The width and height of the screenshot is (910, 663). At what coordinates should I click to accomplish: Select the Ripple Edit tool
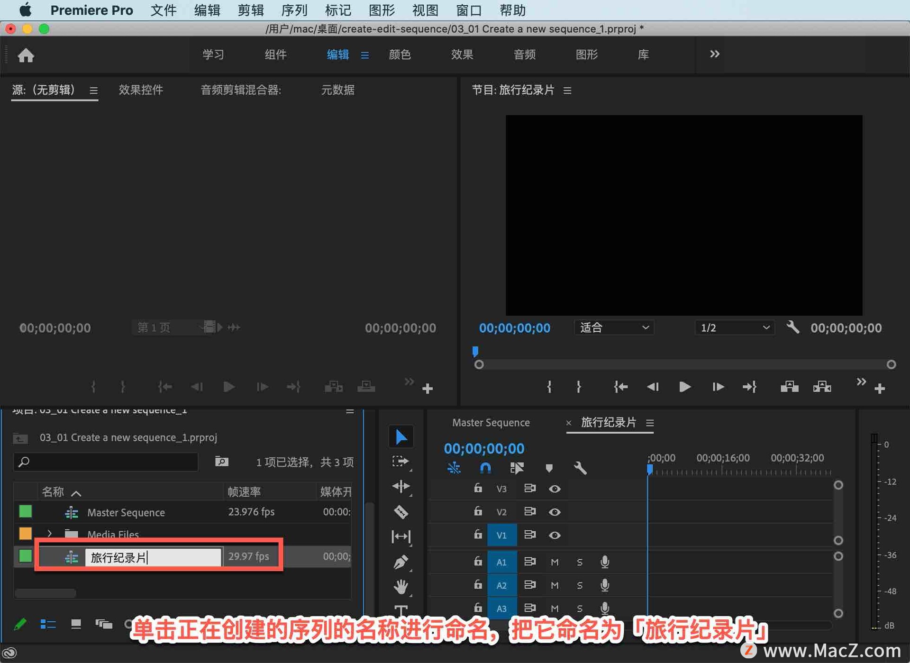401,487
